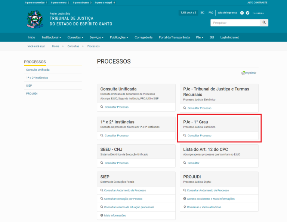
Task: Open SIEP Mais informações link
Action: point(115,216)
